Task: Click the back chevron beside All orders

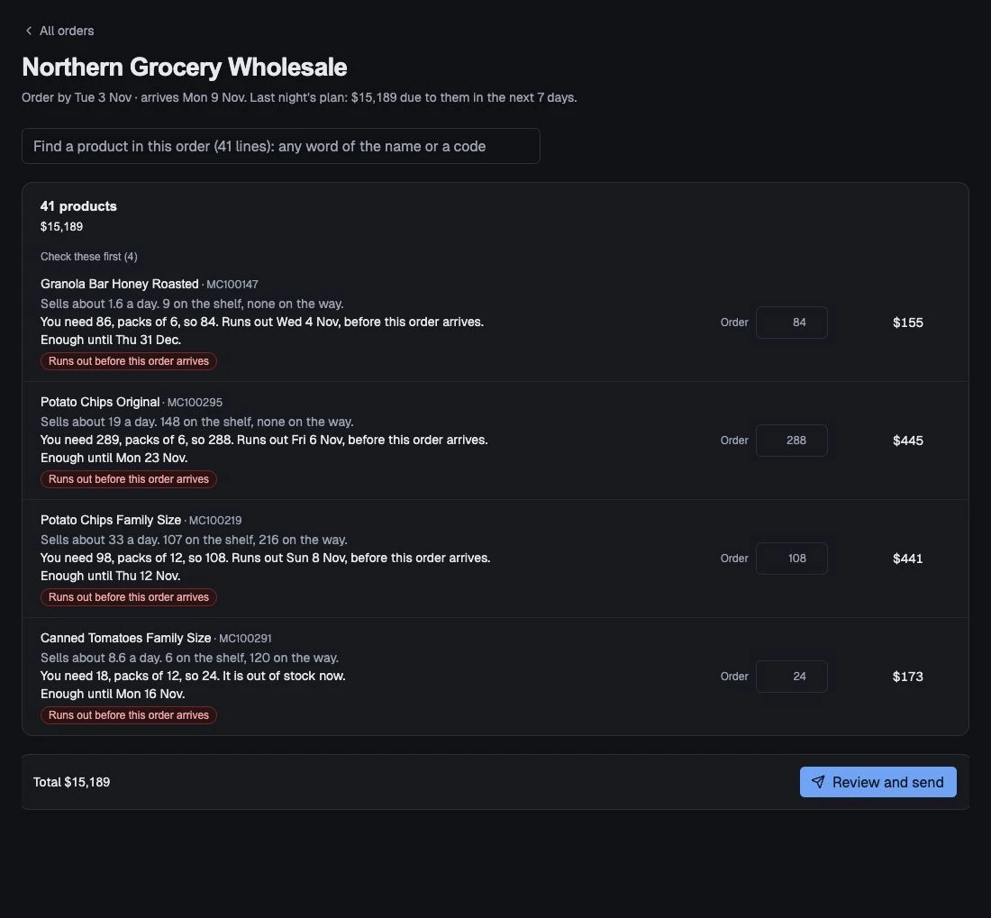Action: click(29, 31)
